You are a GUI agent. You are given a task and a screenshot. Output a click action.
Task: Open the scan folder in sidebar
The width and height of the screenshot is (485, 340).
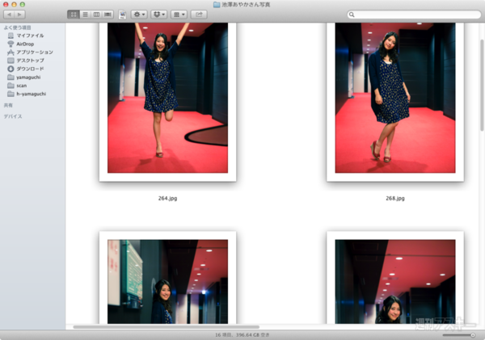pyautogui.click(x=21, y=86)
